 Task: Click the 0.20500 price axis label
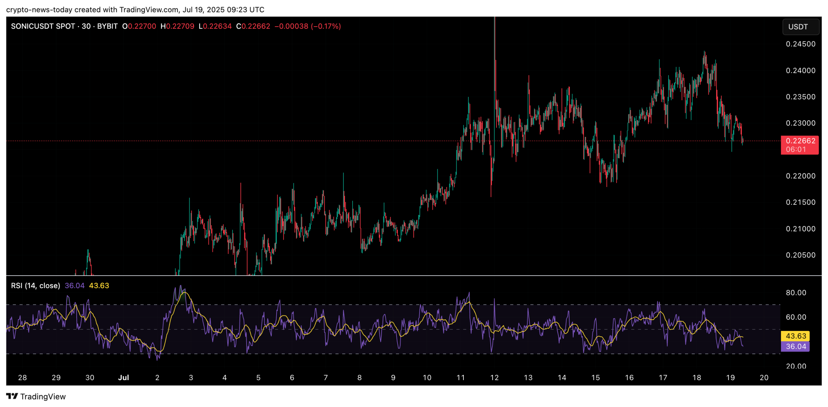pos(801,255)
